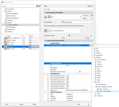Screen dimensions: 119x107
Task: Select the Metal classification item
Action: click(98, 73)
